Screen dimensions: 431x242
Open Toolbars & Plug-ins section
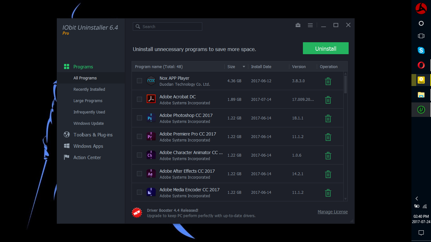[93, 135]
